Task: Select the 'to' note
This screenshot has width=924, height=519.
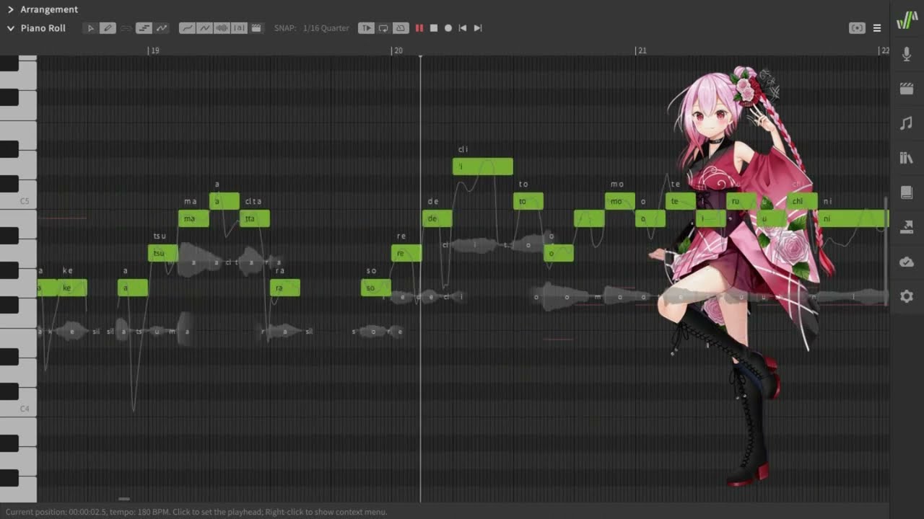Action: (x=528, y=201)
